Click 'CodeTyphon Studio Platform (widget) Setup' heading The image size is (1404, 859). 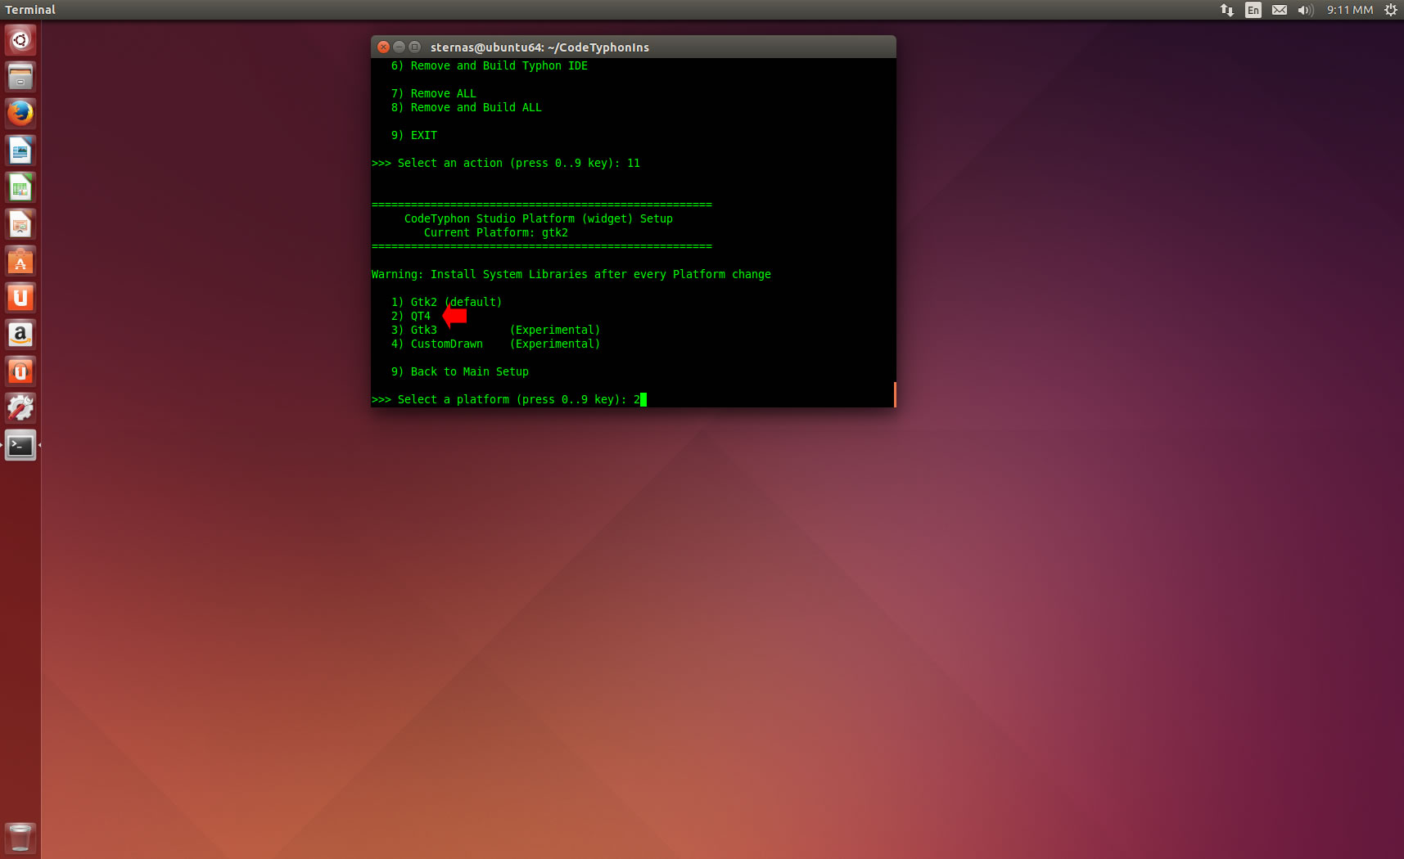pyautogui.click(x=538, y=218)
